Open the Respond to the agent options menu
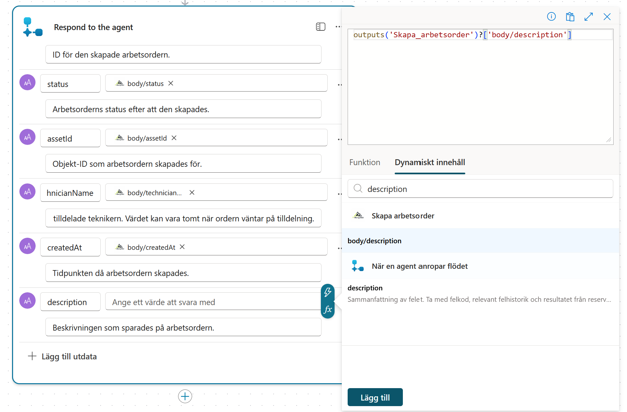 (x=338, y=27)
